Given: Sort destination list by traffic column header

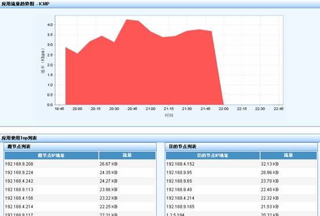Looking at the screenshot, I should coord(288,155).
